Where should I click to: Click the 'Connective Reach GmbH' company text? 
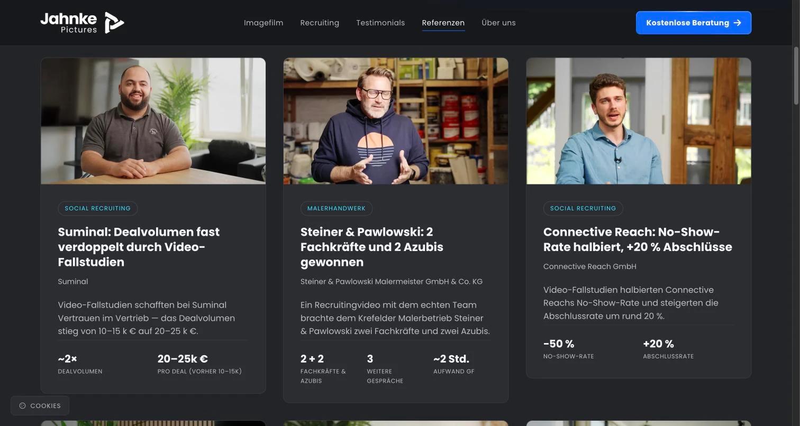click(590, 266)
